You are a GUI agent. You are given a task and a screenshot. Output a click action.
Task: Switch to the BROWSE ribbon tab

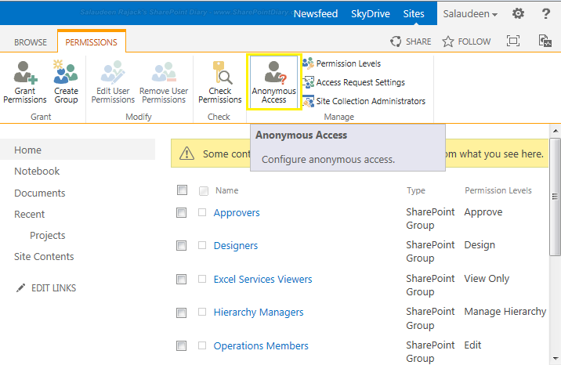pyautogui.click(x=31, y=42)
